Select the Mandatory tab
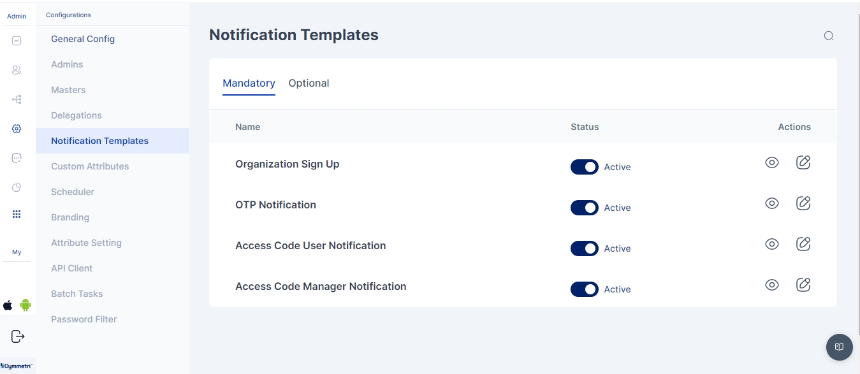 (249, 83)
